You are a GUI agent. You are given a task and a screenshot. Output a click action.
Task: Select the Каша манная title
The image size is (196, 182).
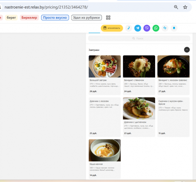[96, 164]
